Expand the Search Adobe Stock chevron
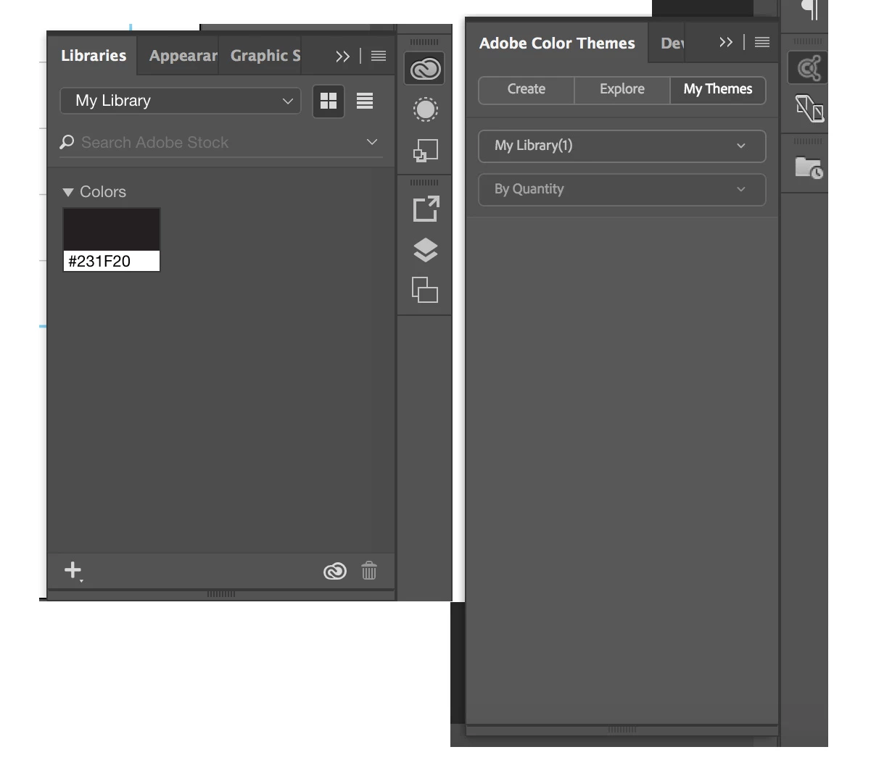Image resolution: width=871 pixels, height=768 pixels. coord(372,142)
